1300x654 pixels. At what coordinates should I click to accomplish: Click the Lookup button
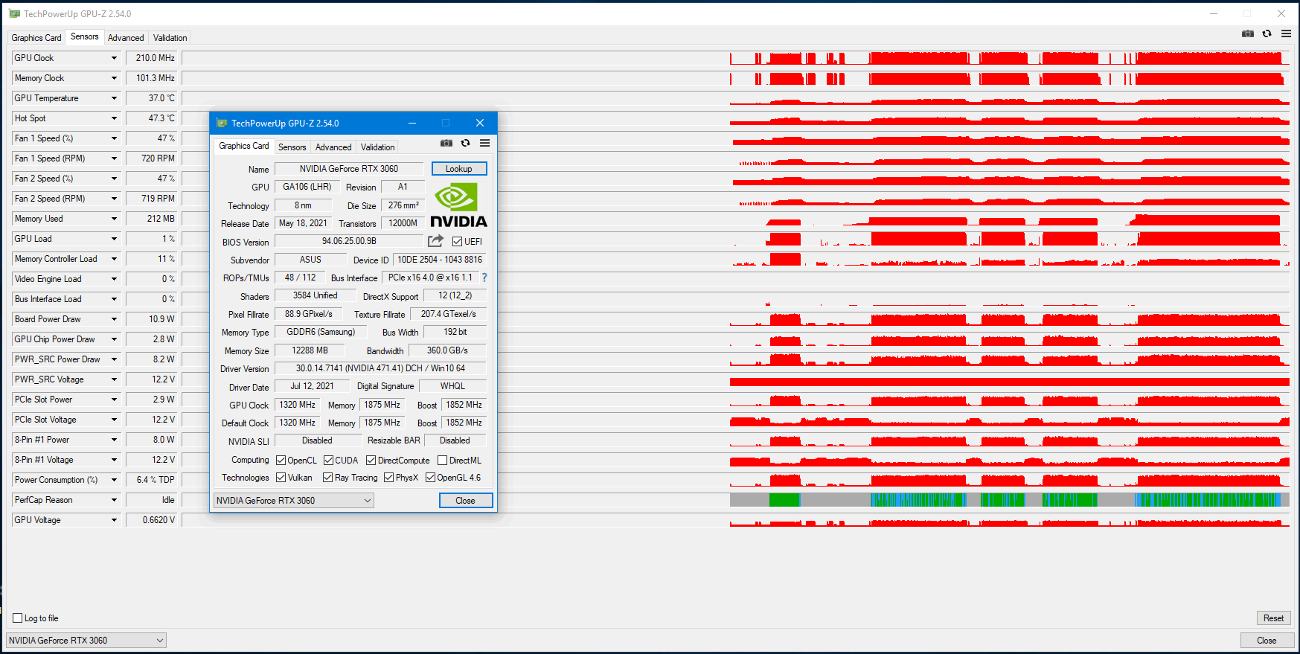click(459, 169)
